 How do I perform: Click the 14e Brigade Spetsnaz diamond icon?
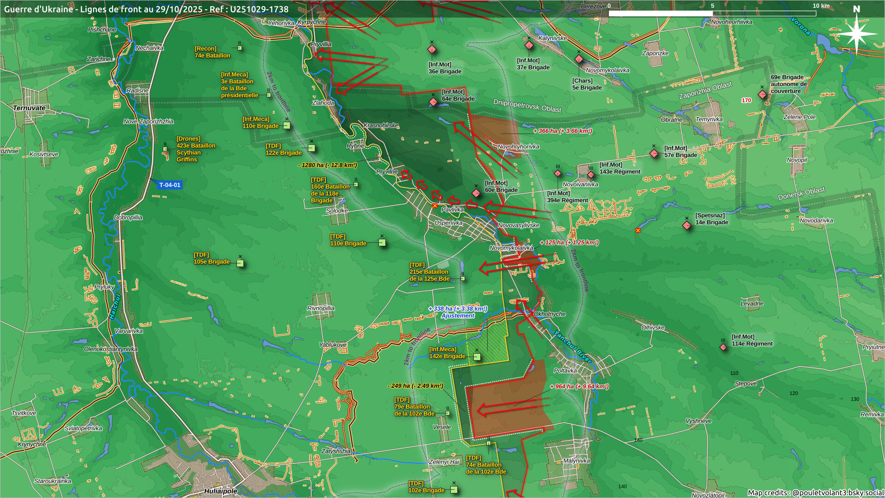[x=687, y=225]
